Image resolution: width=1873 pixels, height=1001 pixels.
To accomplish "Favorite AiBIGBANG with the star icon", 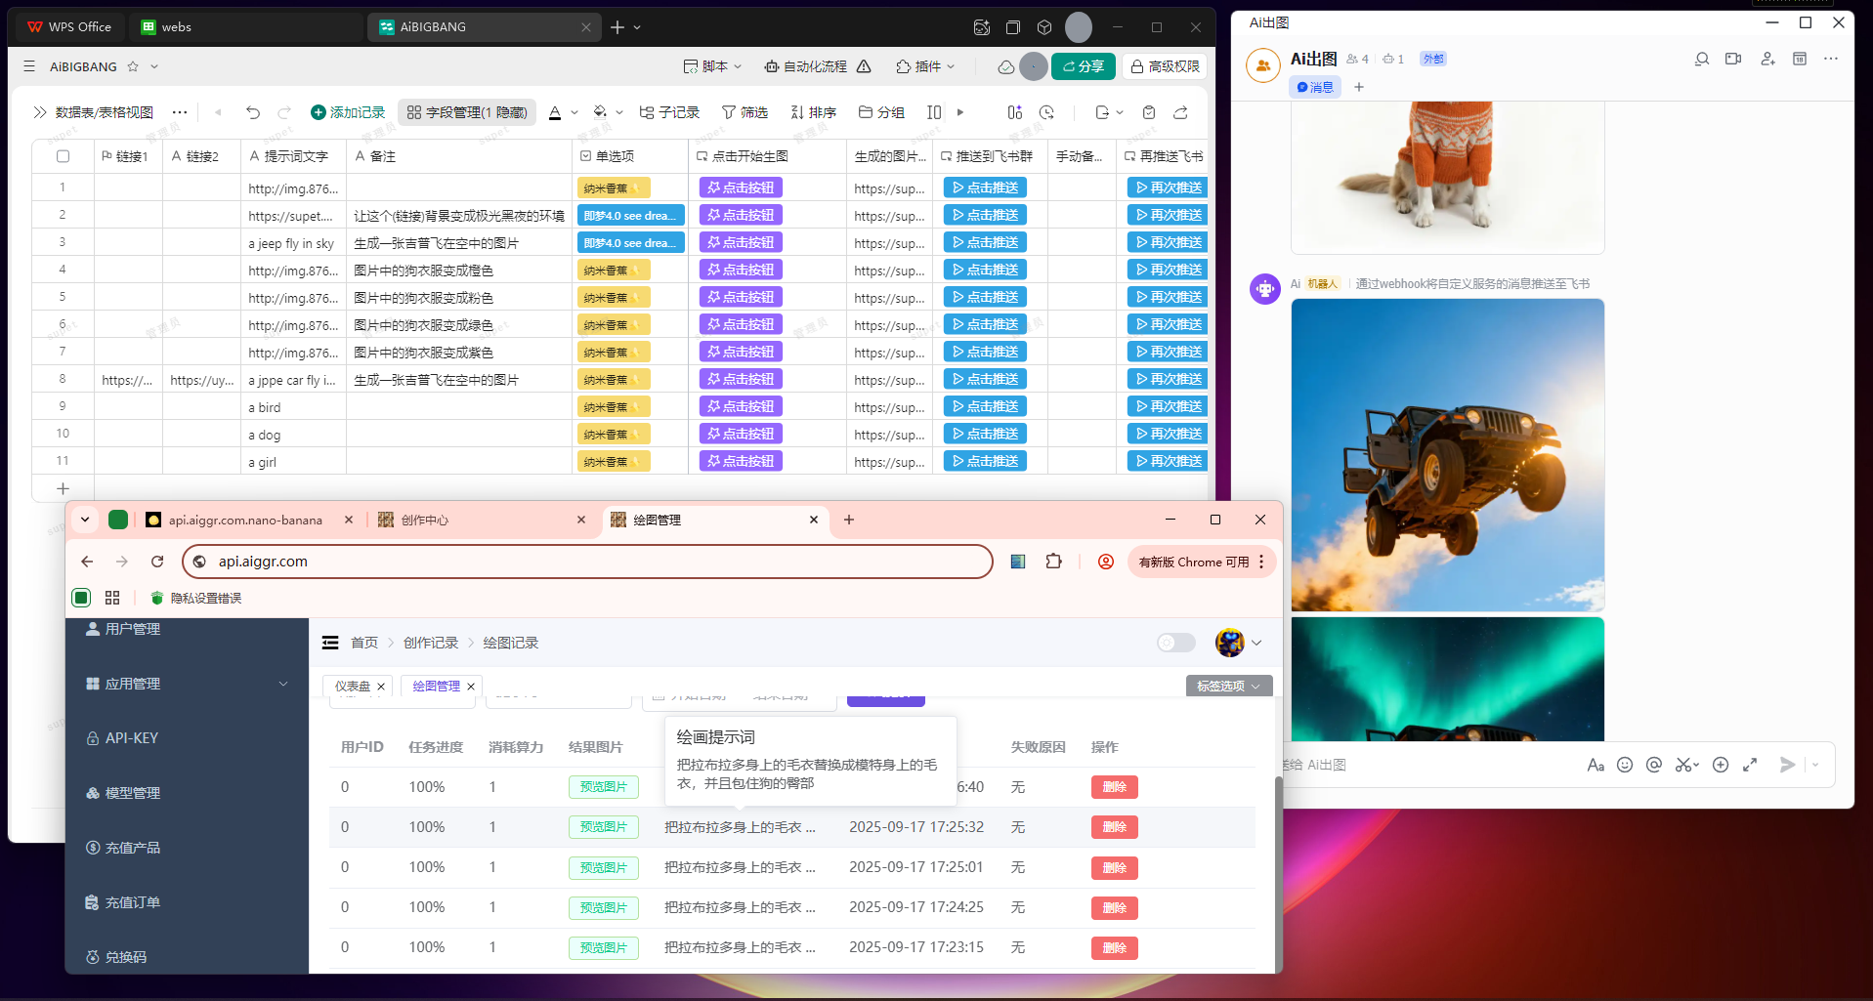I will click(x=133, y=66).
